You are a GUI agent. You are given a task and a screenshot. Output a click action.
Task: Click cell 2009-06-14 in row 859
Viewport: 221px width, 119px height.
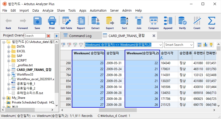115,87
